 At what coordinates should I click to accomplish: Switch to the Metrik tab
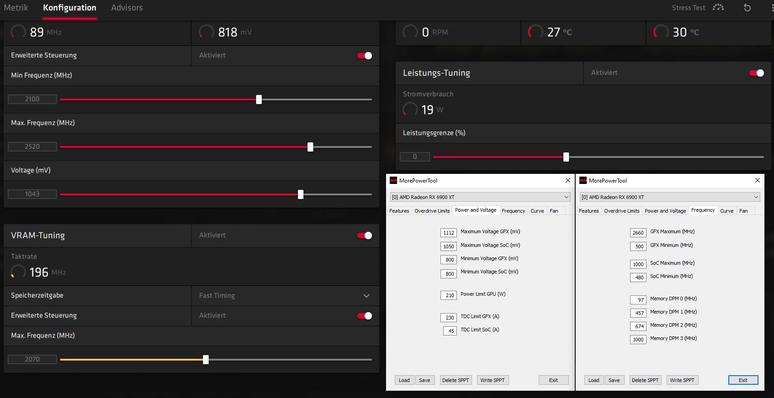[16, 8]
